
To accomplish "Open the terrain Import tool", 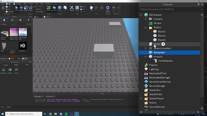I will tap(10, 71).
